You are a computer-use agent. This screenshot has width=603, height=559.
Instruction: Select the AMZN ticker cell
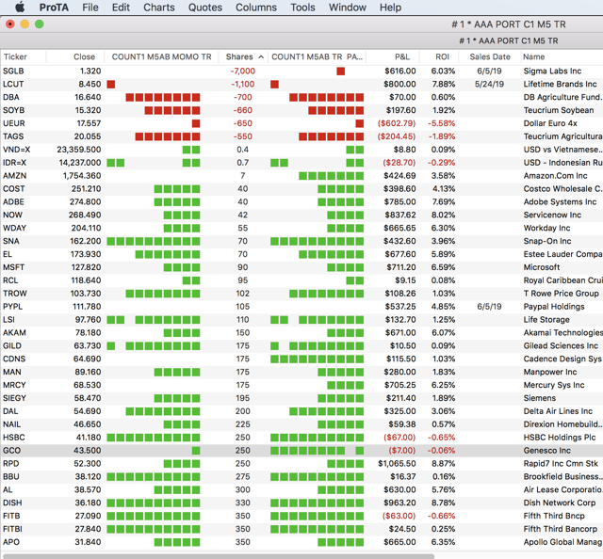(x=14, y=176)
